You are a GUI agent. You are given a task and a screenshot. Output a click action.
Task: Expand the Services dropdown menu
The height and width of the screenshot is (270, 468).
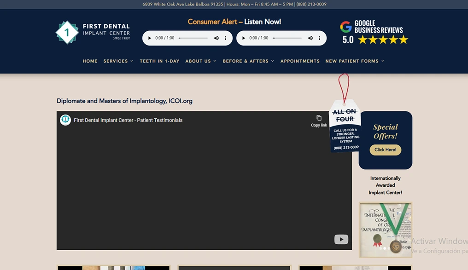[118, 61]
